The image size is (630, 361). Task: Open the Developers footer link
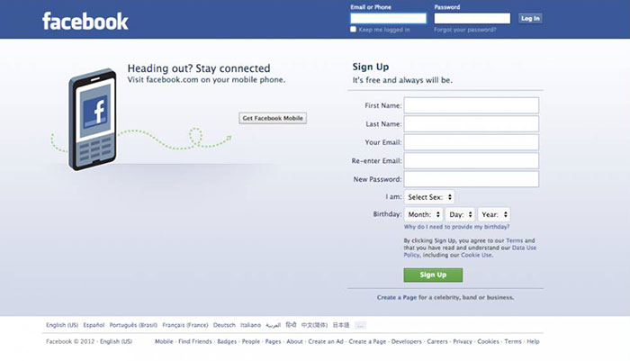[x=406, y=342]
